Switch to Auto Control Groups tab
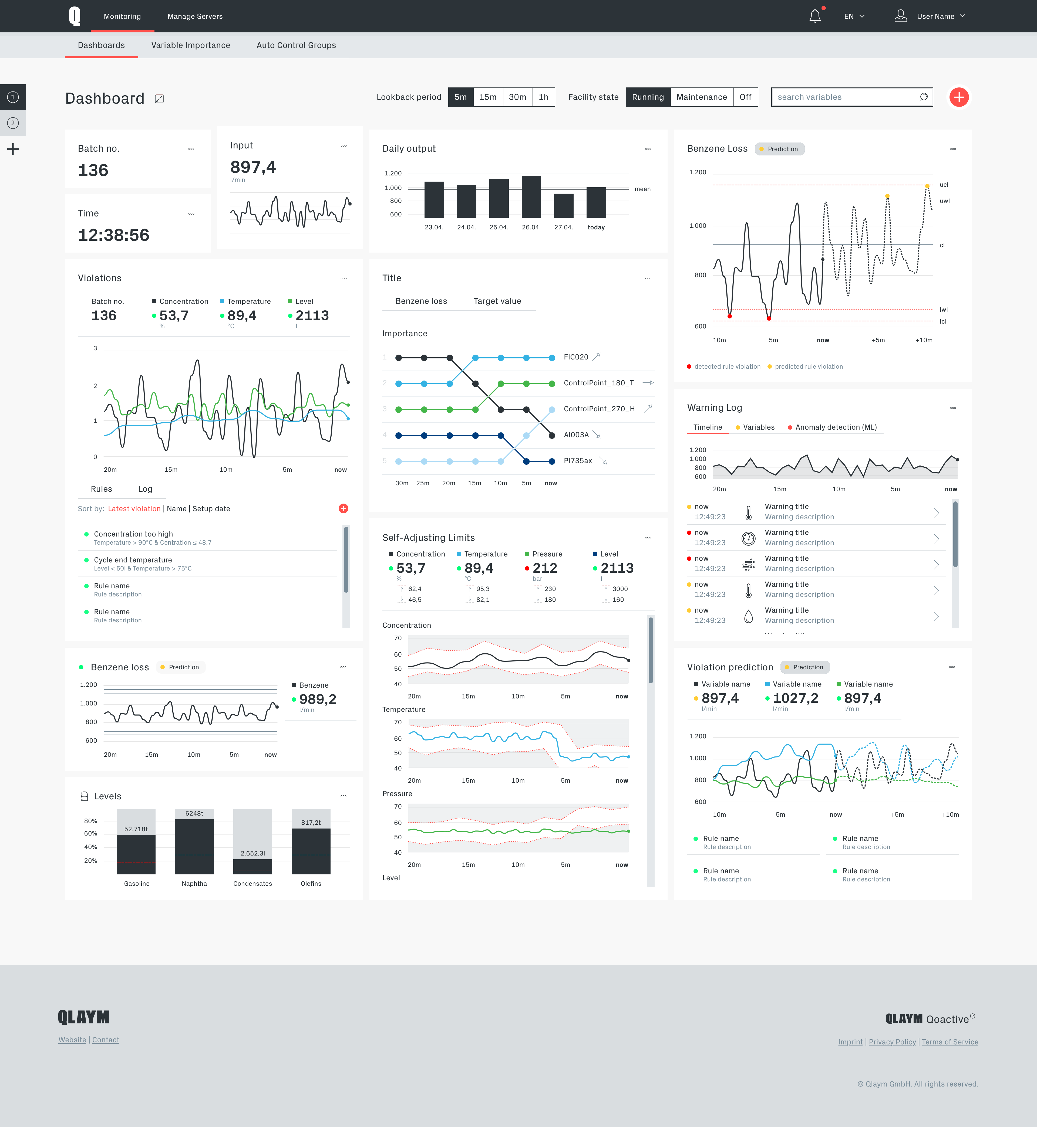1037x1127 pixels. 296,45
